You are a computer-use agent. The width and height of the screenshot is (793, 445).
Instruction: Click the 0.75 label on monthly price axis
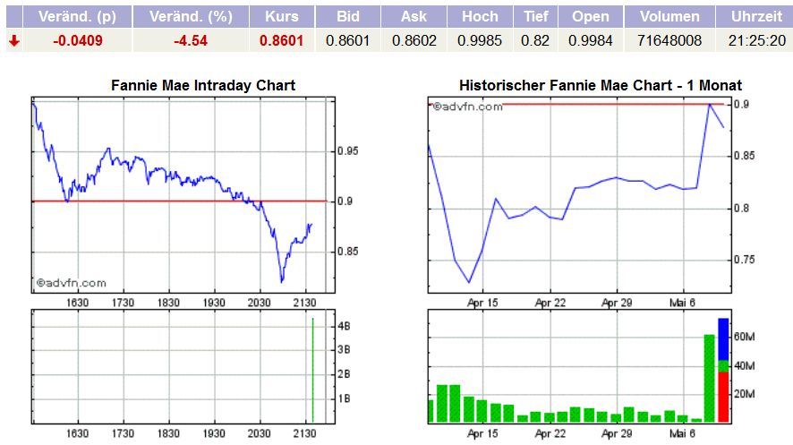point(745,260)
